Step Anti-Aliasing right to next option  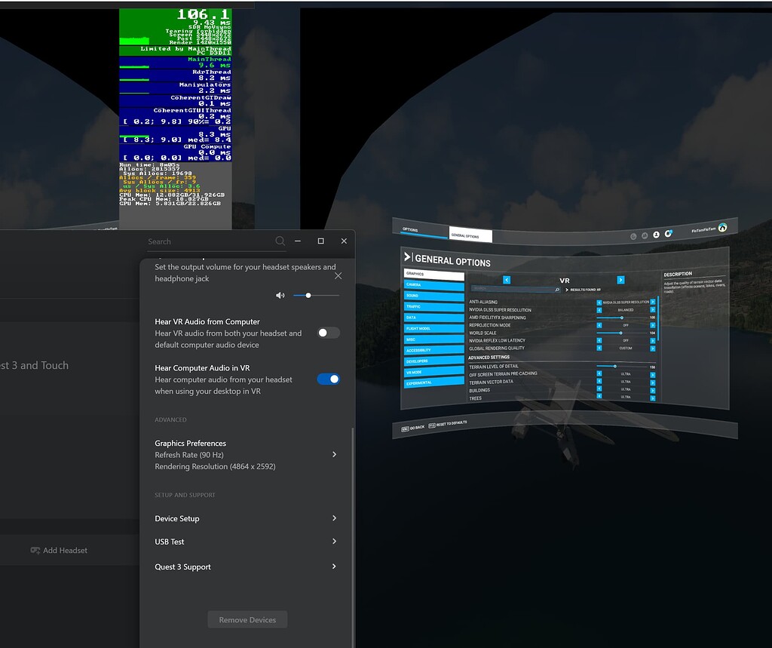click(653, 303)
